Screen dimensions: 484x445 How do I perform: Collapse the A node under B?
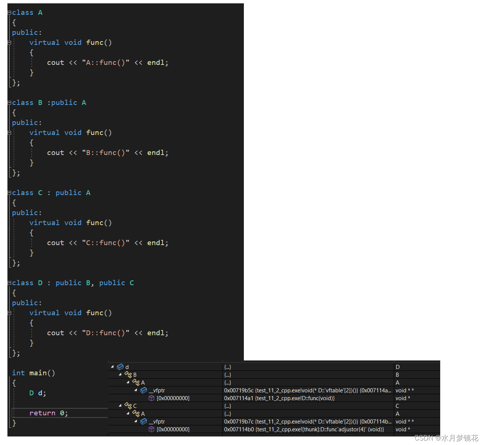128,382
